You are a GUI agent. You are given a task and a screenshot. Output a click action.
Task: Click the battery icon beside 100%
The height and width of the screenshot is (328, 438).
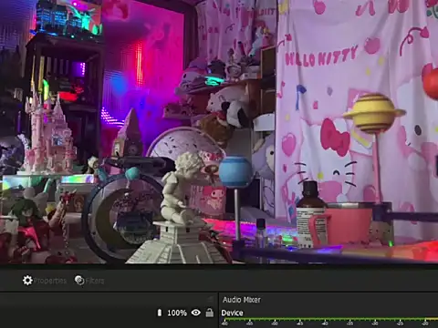pos(160,313)
